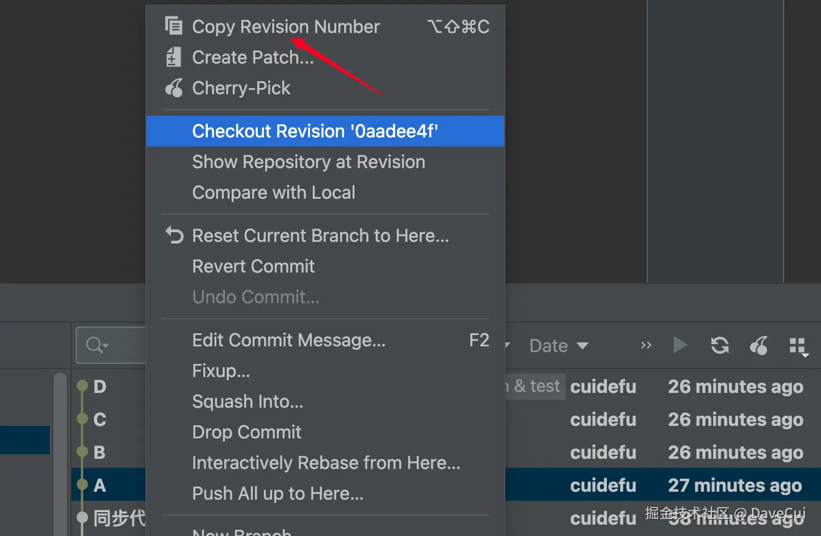
Task: Select commit D in the log
Action: [100, 387]
